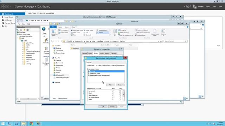The image size is (225, 126).
Task: Open Customize tab in Python39 Properties
Action: pos(114,54)
